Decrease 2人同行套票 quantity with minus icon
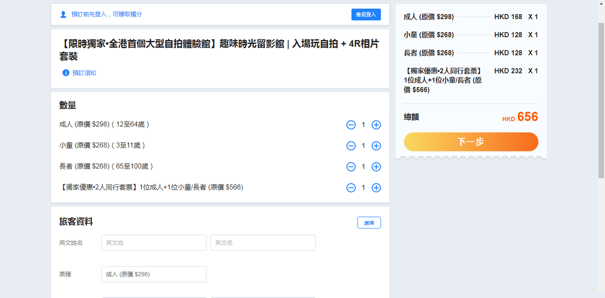 (x=351, y=188)
